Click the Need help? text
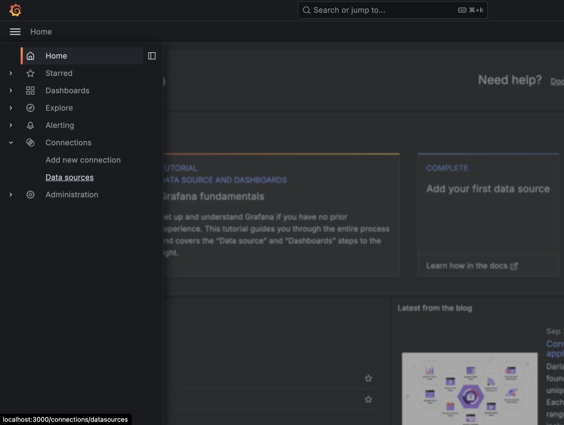Screen dimensions: 564x425 click(510, 80)
